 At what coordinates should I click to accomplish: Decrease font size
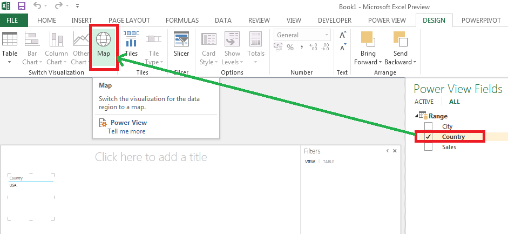point(342,48)
